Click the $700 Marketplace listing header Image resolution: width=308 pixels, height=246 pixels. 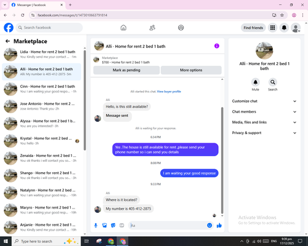[126, 60]
